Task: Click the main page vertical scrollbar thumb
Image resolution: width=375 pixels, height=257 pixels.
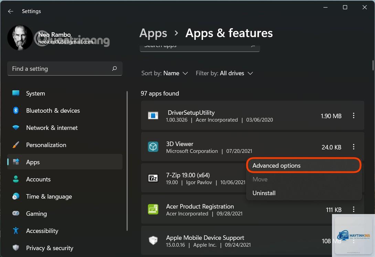Action: (373, 65)
